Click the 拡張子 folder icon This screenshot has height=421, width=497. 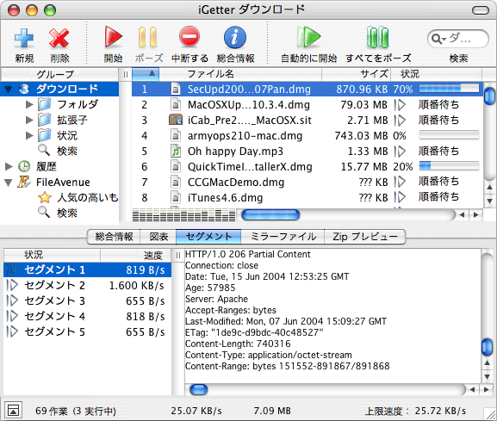coord(45,120)
